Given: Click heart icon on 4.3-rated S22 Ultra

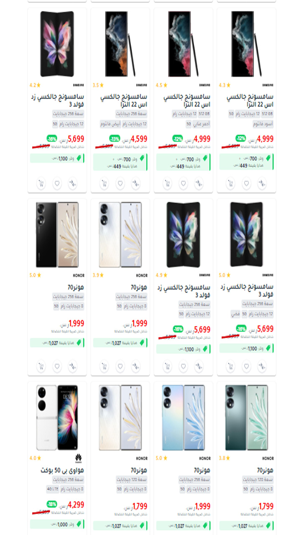Looking at the screenshot, I should coord(246,183).
